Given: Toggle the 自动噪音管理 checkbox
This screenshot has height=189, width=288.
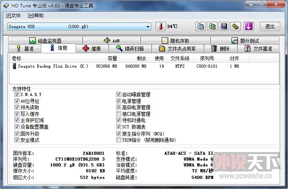Looking at the screenshot, I should (x=118, y=94).
